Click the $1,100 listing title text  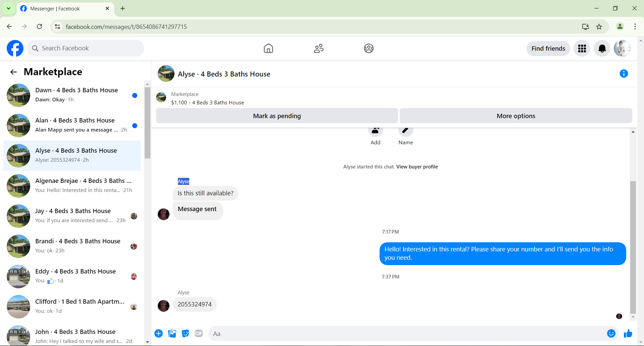point(207,103)
